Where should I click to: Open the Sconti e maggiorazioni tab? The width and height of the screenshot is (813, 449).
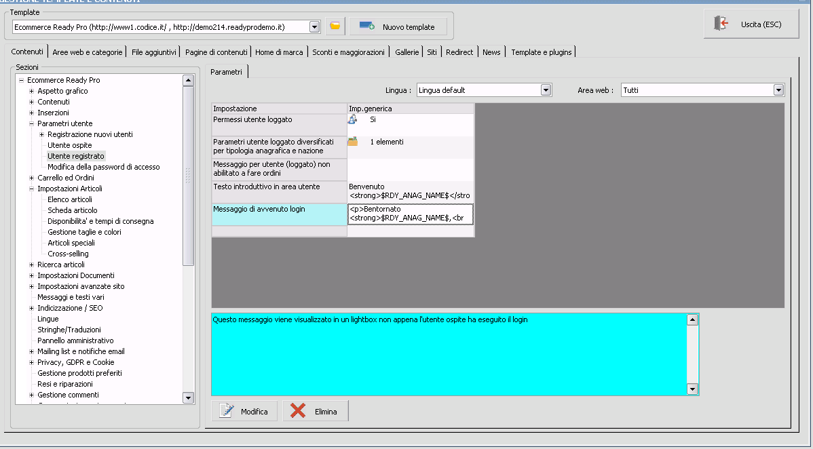(x=348, y=52)
